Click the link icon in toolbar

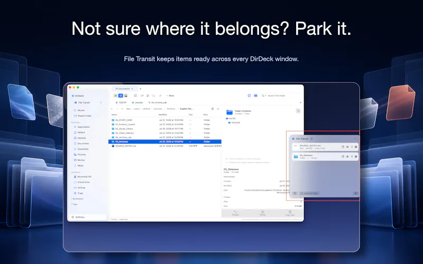point(160,96)
